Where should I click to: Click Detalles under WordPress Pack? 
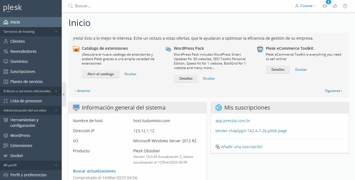[x=186, y=79]
